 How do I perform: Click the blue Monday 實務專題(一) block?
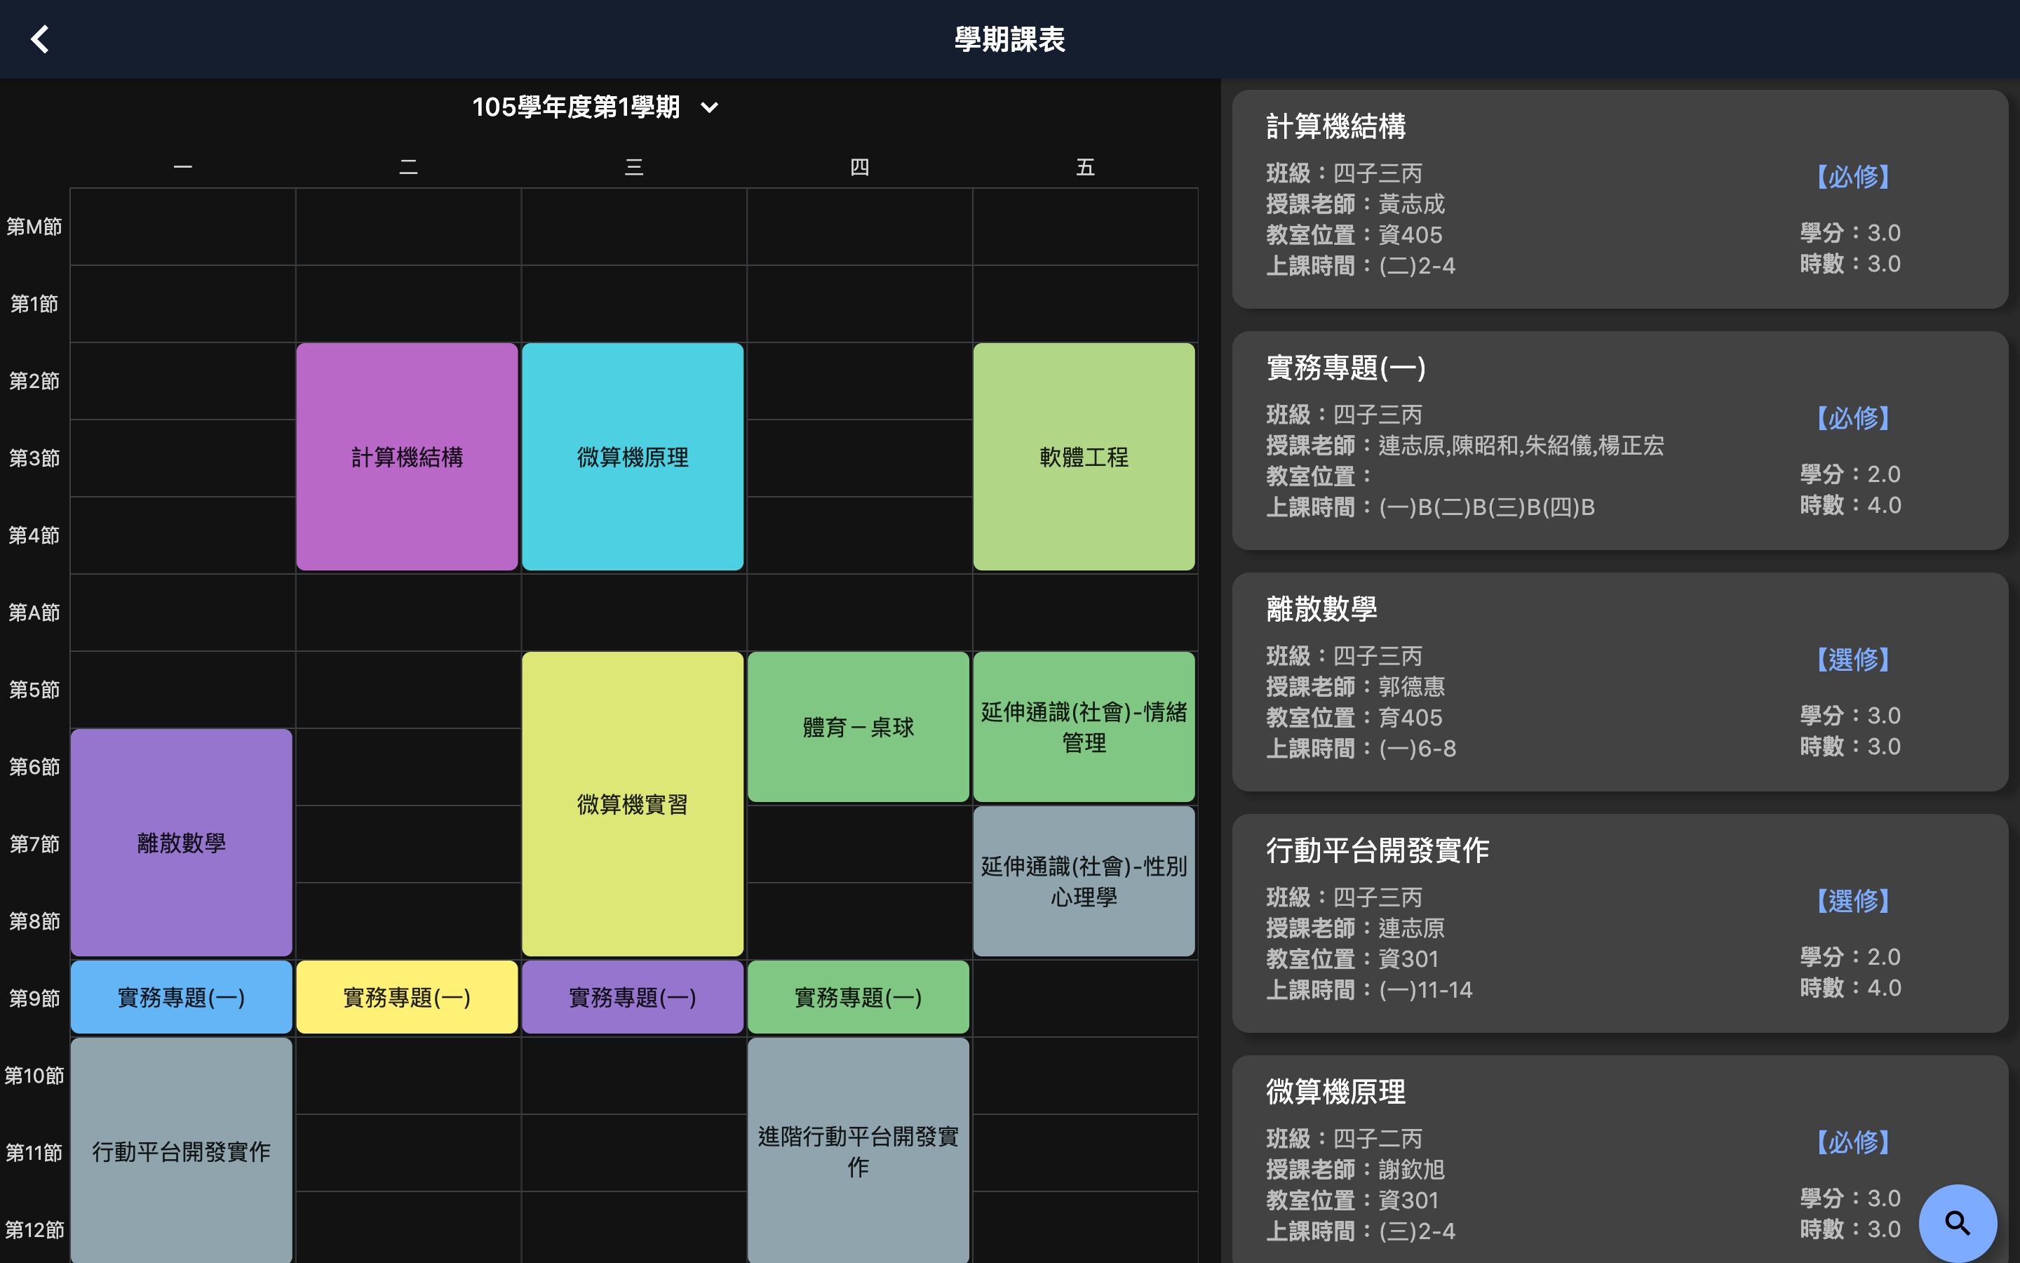tap(181, 997)
